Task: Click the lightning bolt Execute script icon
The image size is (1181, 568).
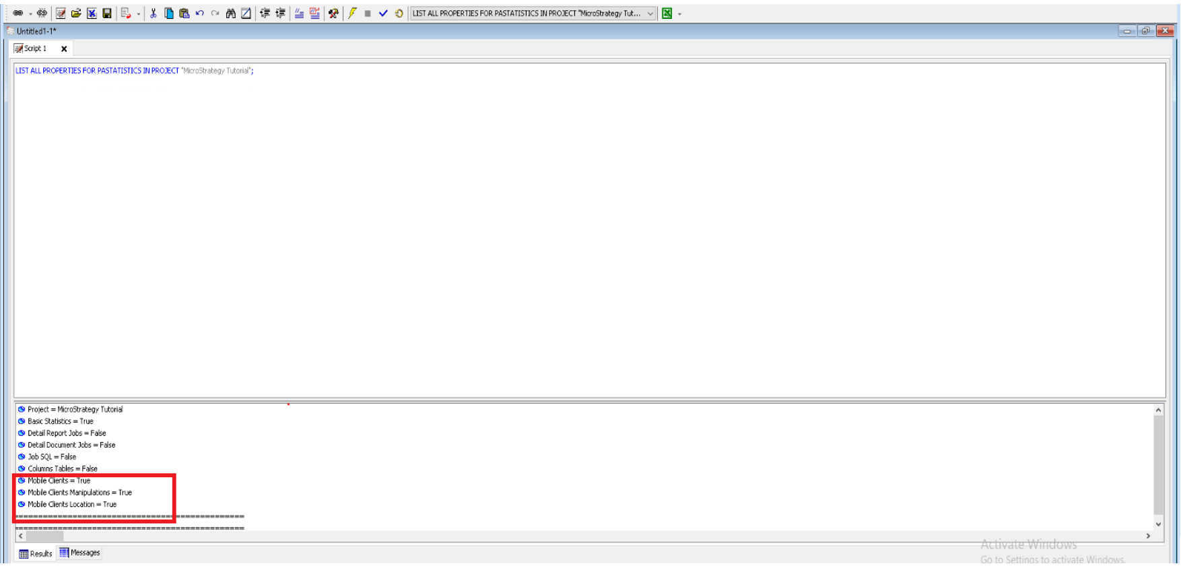Action: (x=352, y=13)
